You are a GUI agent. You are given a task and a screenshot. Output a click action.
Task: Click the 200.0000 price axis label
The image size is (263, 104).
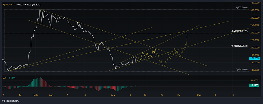tap(255, 48)
